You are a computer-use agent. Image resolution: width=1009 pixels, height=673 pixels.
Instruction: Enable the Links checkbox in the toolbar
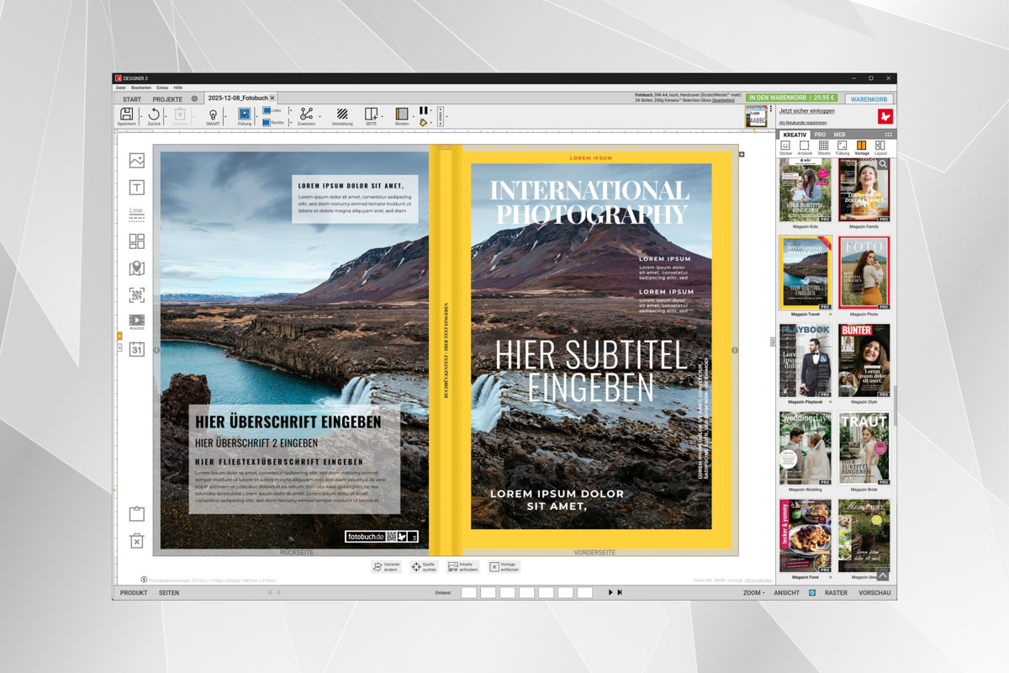click(266, 111)
